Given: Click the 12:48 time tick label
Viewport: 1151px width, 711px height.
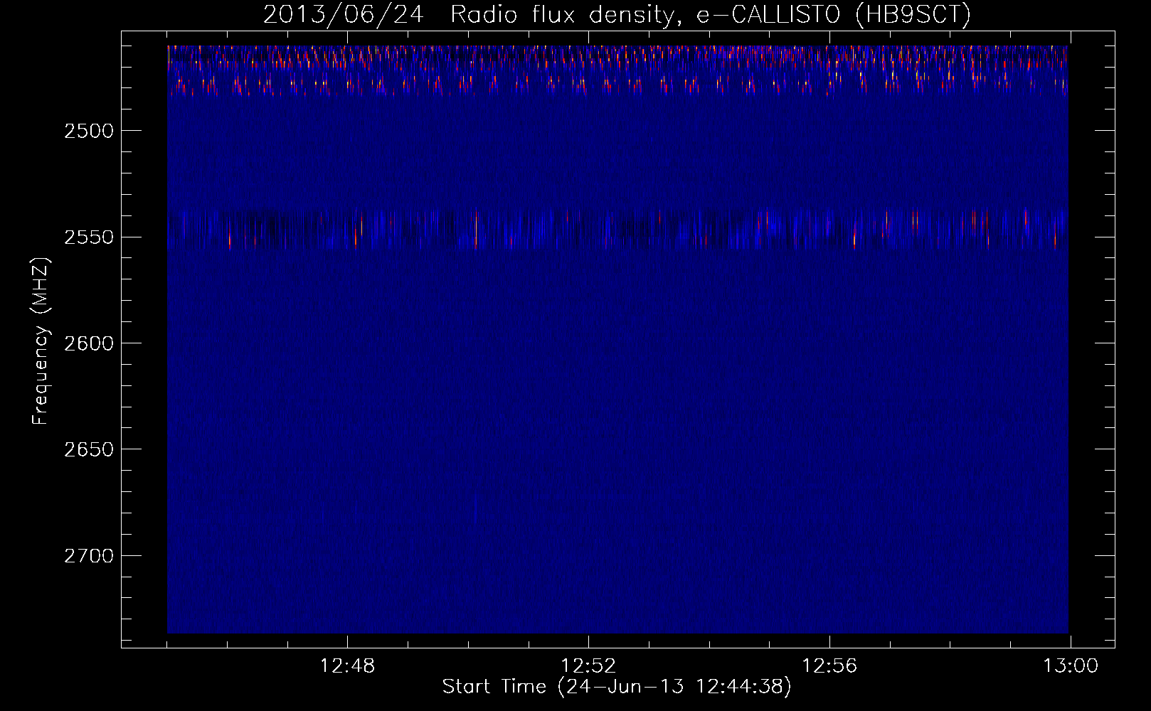Looking at the screenshot, I should click(347, 666).
